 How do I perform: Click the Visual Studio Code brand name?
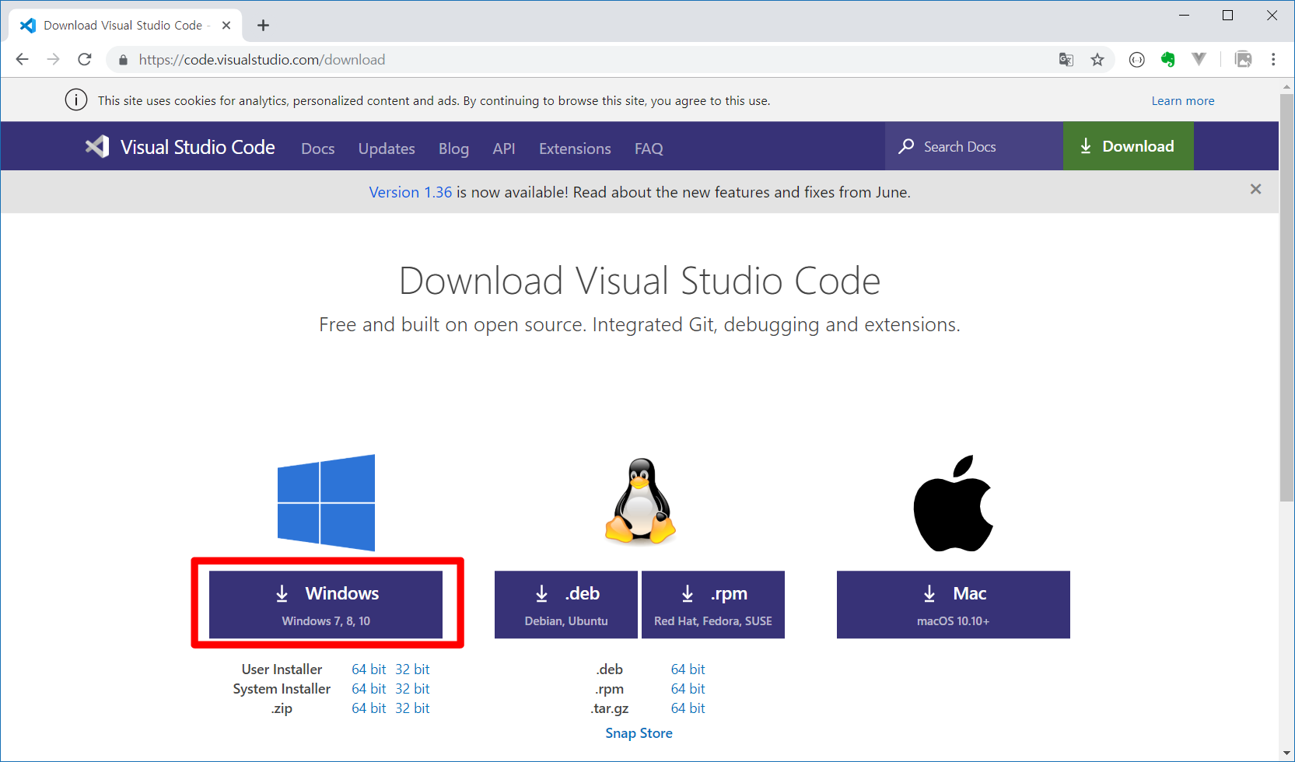198,147
